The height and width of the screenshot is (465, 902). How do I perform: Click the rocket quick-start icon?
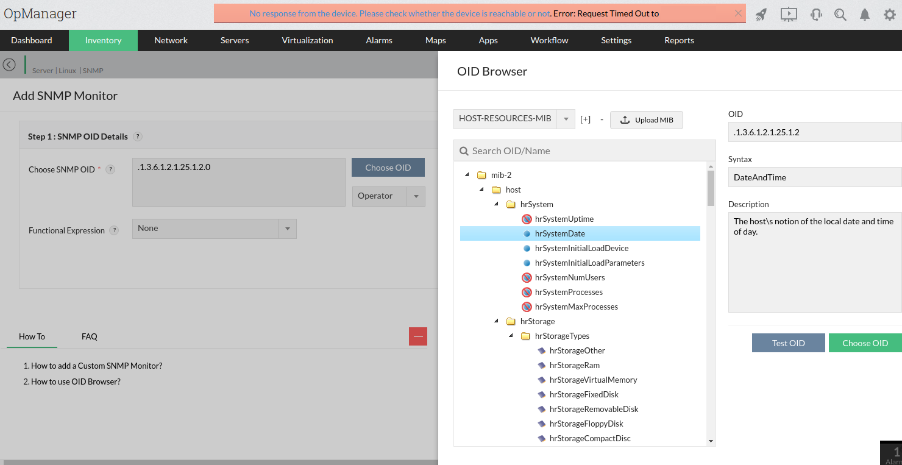click(x=761, y=15)
